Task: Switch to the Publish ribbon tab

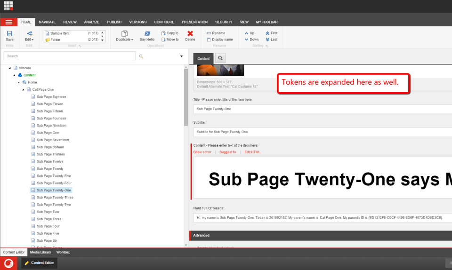Action: click(114, 22)
